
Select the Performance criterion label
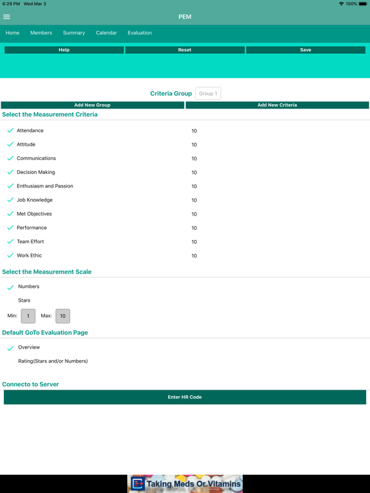pos(31,228)
